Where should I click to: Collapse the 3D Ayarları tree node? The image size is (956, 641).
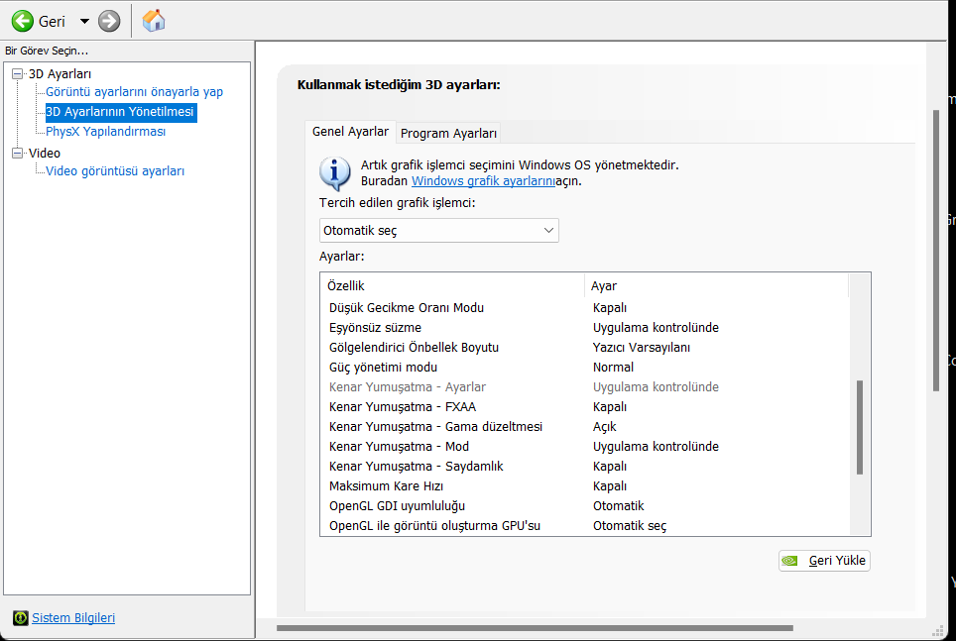[x=18, y=73]
